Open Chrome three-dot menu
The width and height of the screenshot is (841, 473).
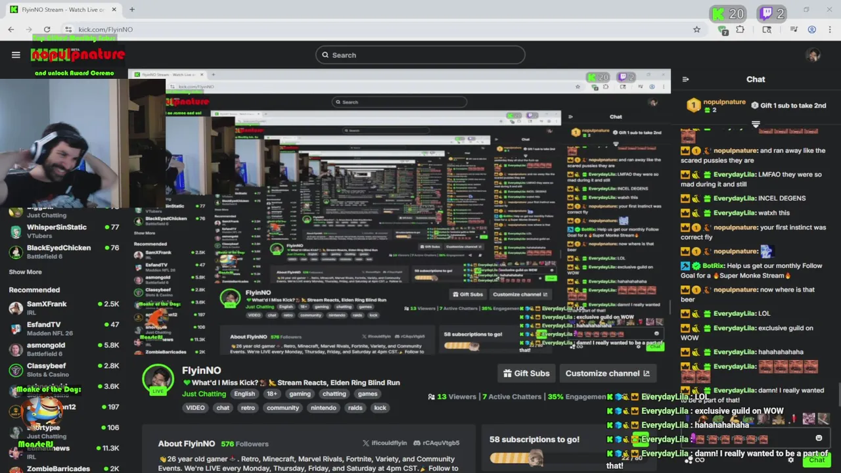point(830,30)
